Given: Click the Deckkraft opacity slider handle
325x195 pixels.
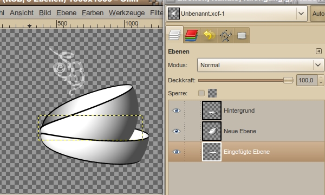Looking at the screenshot, I should tap(288, 80).
